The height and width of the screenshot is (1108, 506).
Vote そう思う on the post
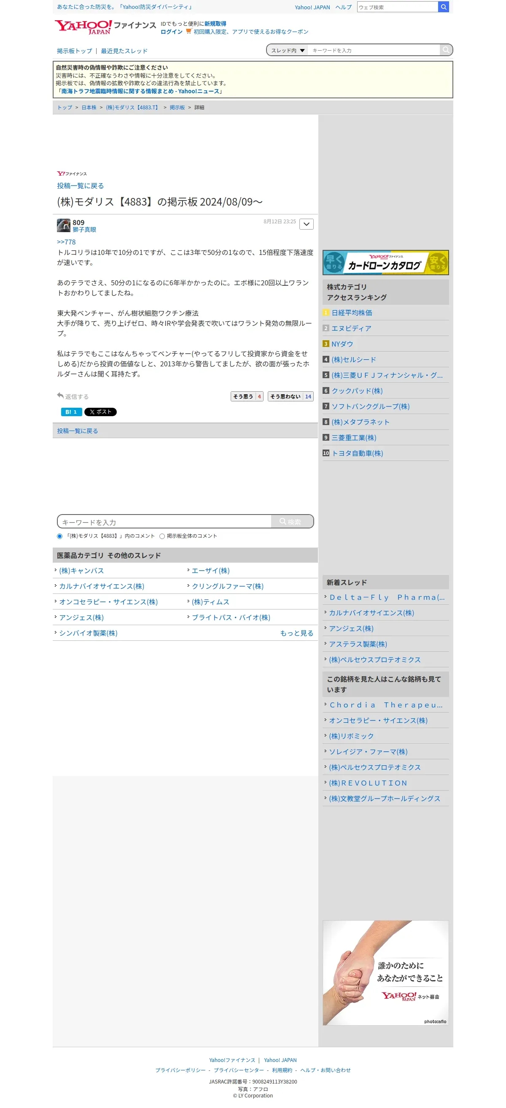click(247, 397)
